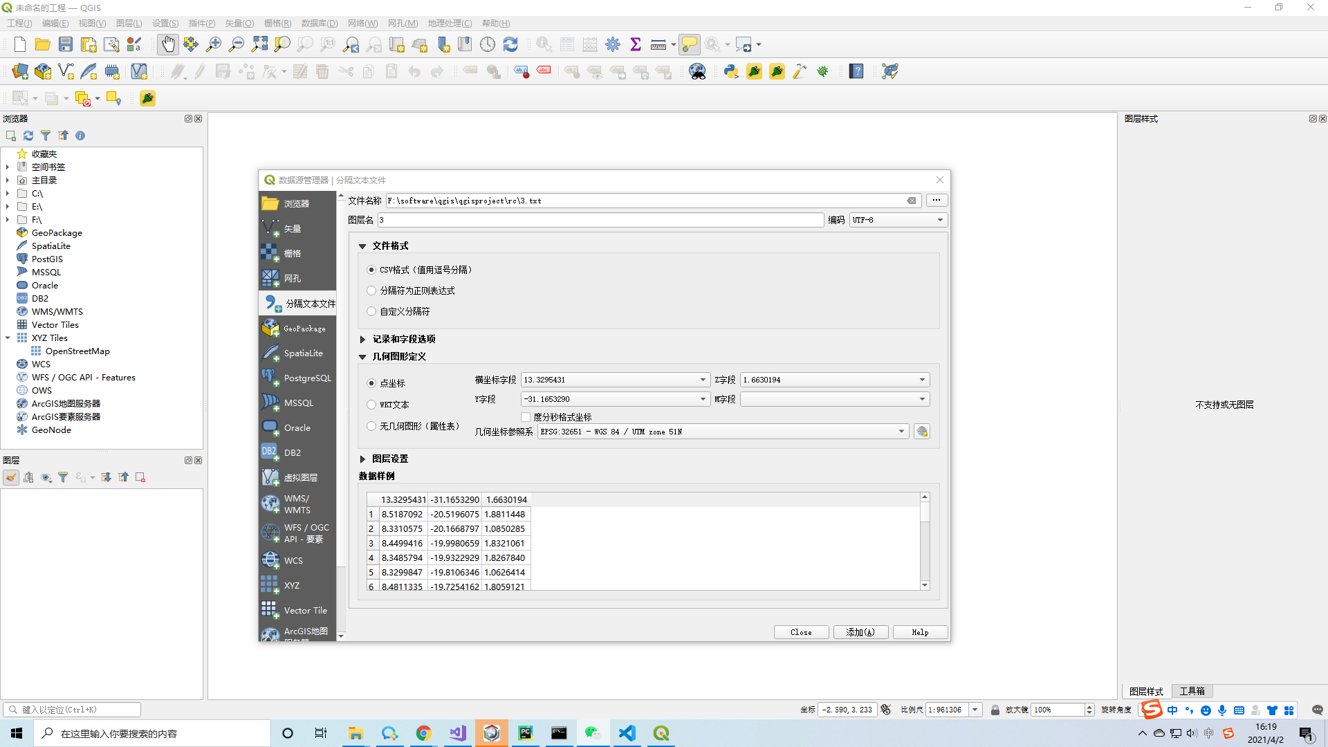Select the XYZ source in sidebar
Screen dimensions: 1328x747
[x=297, y=585]
